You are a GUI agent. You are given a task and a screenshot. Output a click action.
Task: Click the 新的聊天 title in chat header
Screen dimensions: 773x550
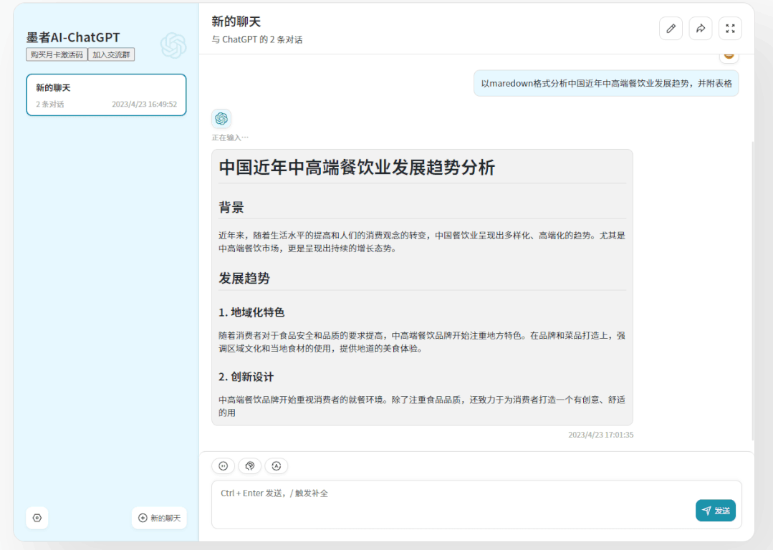pos(236,21)
